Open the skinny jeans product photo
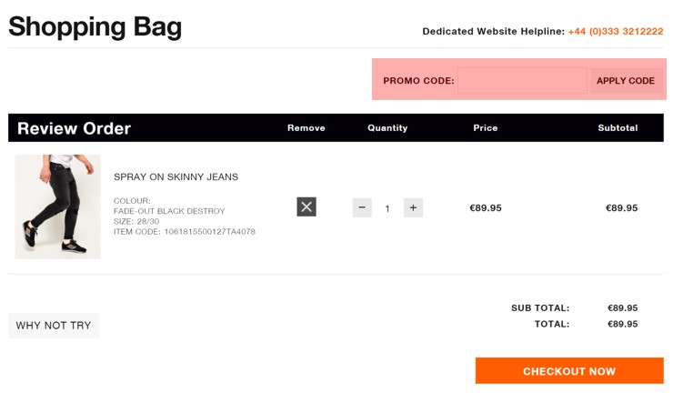 (58, 207)
